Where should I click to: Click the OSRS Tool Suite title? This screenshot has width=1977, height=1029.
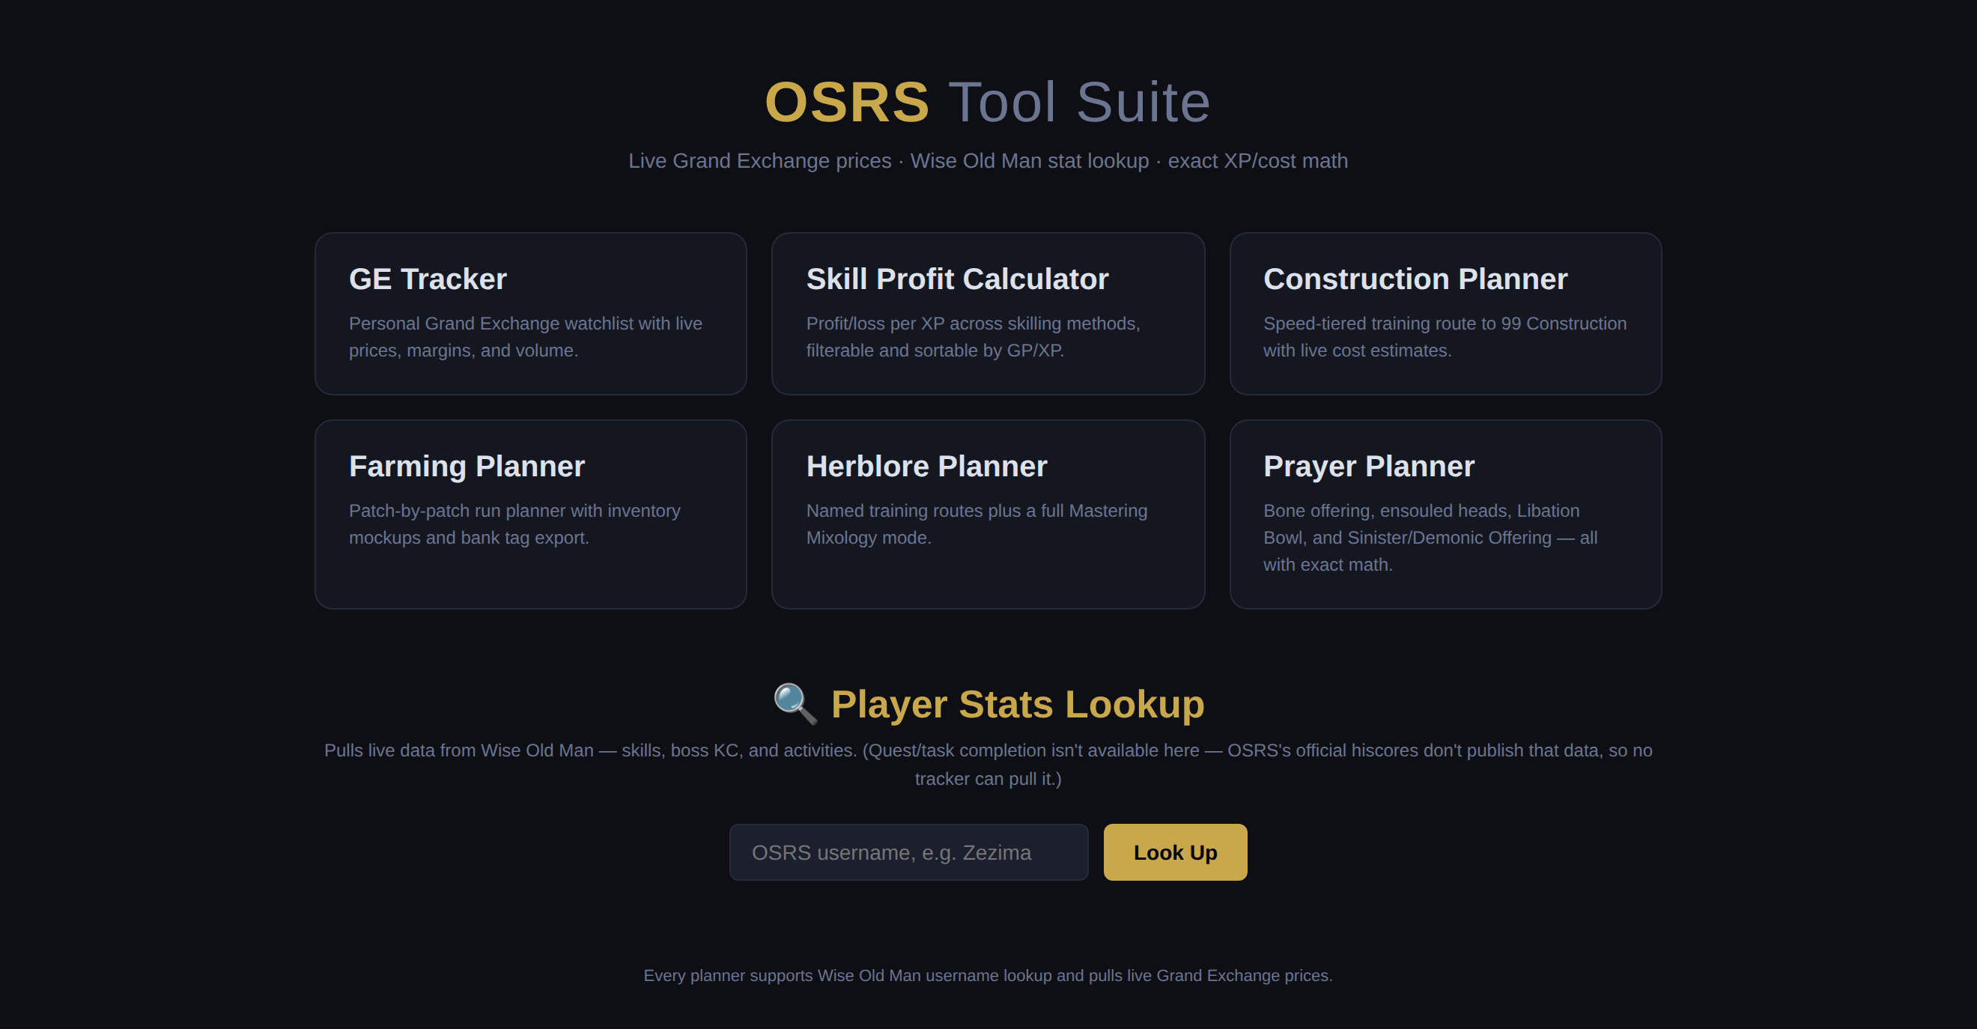(x=988, y=102)
